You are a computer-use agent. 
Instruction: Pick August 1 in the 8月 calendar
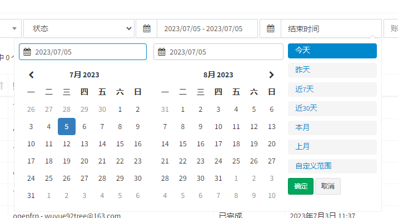183,109
